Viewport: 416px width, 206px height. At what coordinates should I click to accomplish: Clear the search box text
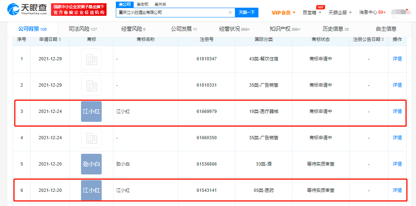coord(230,13)
